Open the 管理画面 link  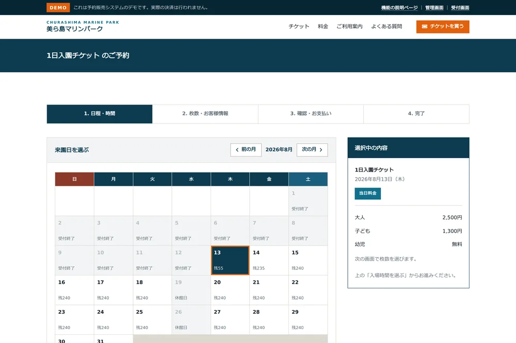[434, 8]
